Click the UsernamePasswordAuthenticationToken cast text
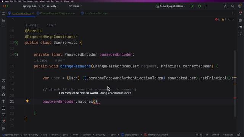244x137 pixels. [x=125, y=78]
